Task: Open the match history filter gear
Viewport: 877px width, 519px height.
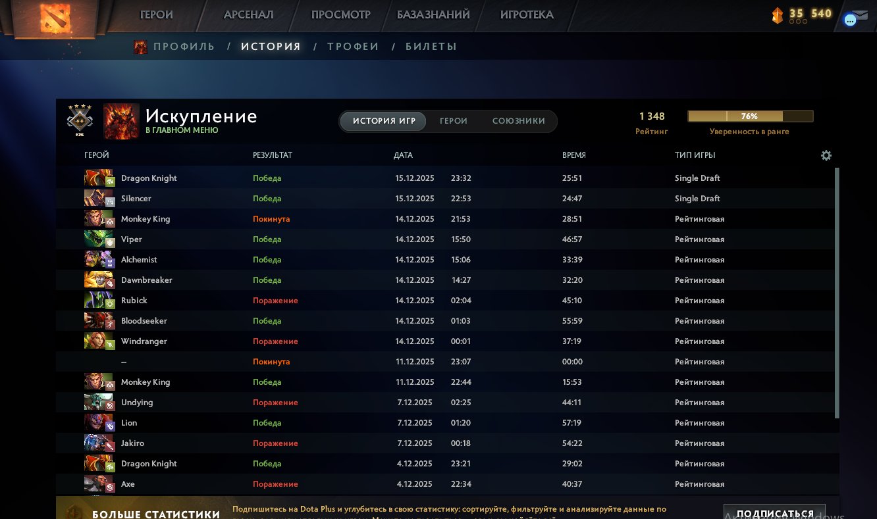Action: tap(826, 155)
